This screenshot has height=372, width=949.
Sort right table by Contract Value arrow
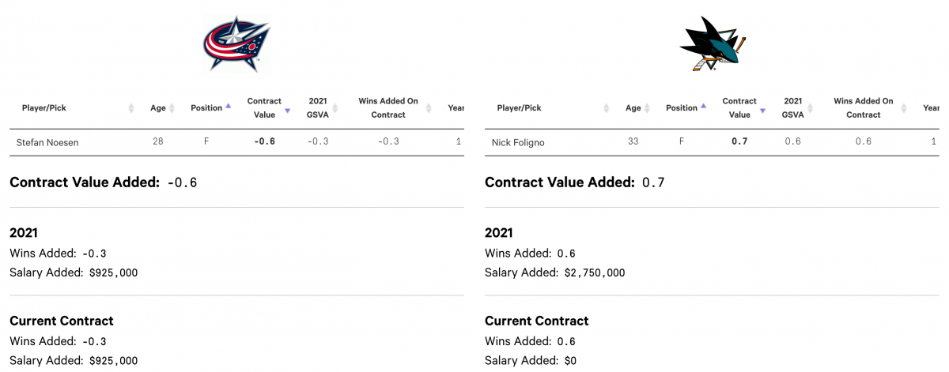coord(762,111)
